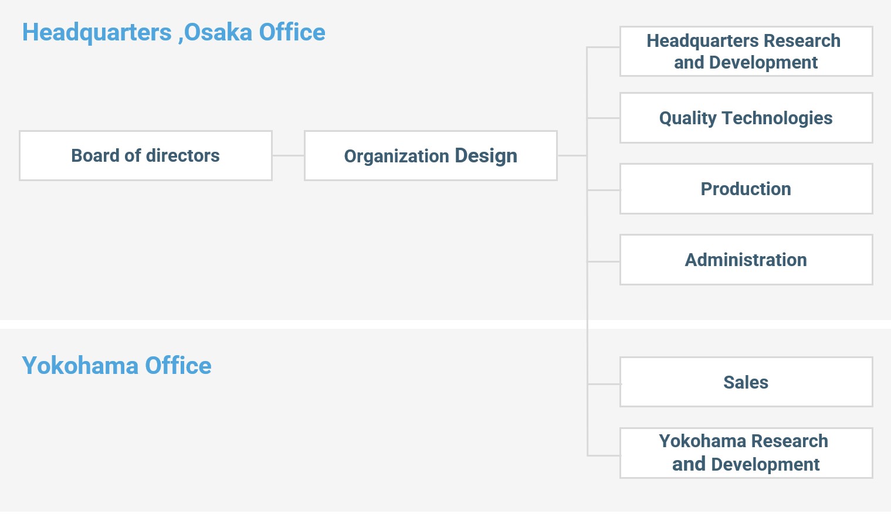Click connector between Board and Organization Design

[x=288, y=155]
